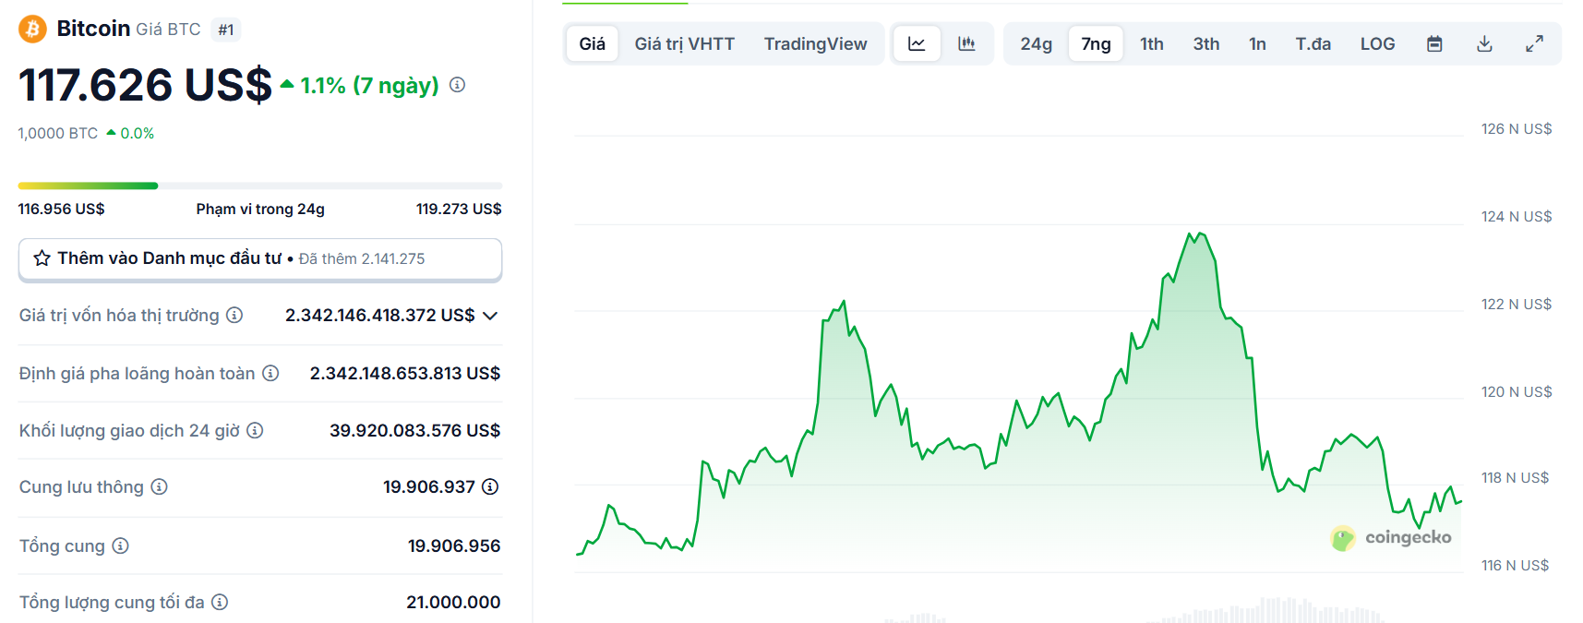Download chart data icon
The width and height of the screenshot is (1583, 623).
tap(1484, 43)
